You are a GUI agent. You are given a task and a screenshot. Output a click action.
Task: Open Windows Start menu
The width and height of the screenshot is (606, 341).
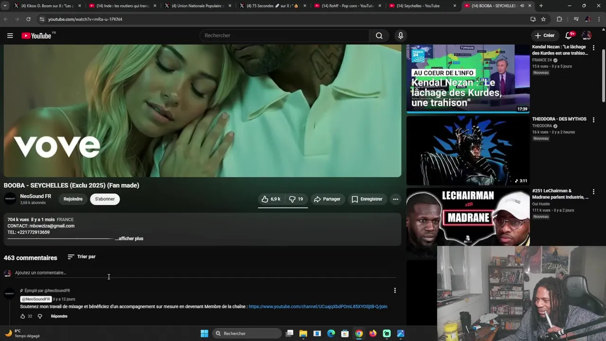coord(204,333)
